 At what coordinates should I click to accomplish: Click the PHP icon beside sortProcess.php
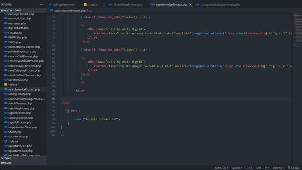click(6, 136)
